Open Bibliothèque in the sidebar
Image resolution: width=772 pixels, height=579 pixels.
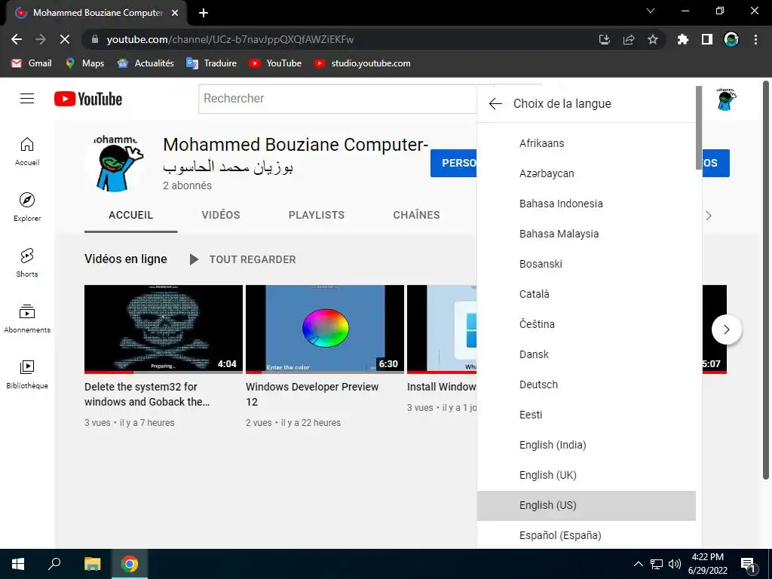(x=27, y=374)
